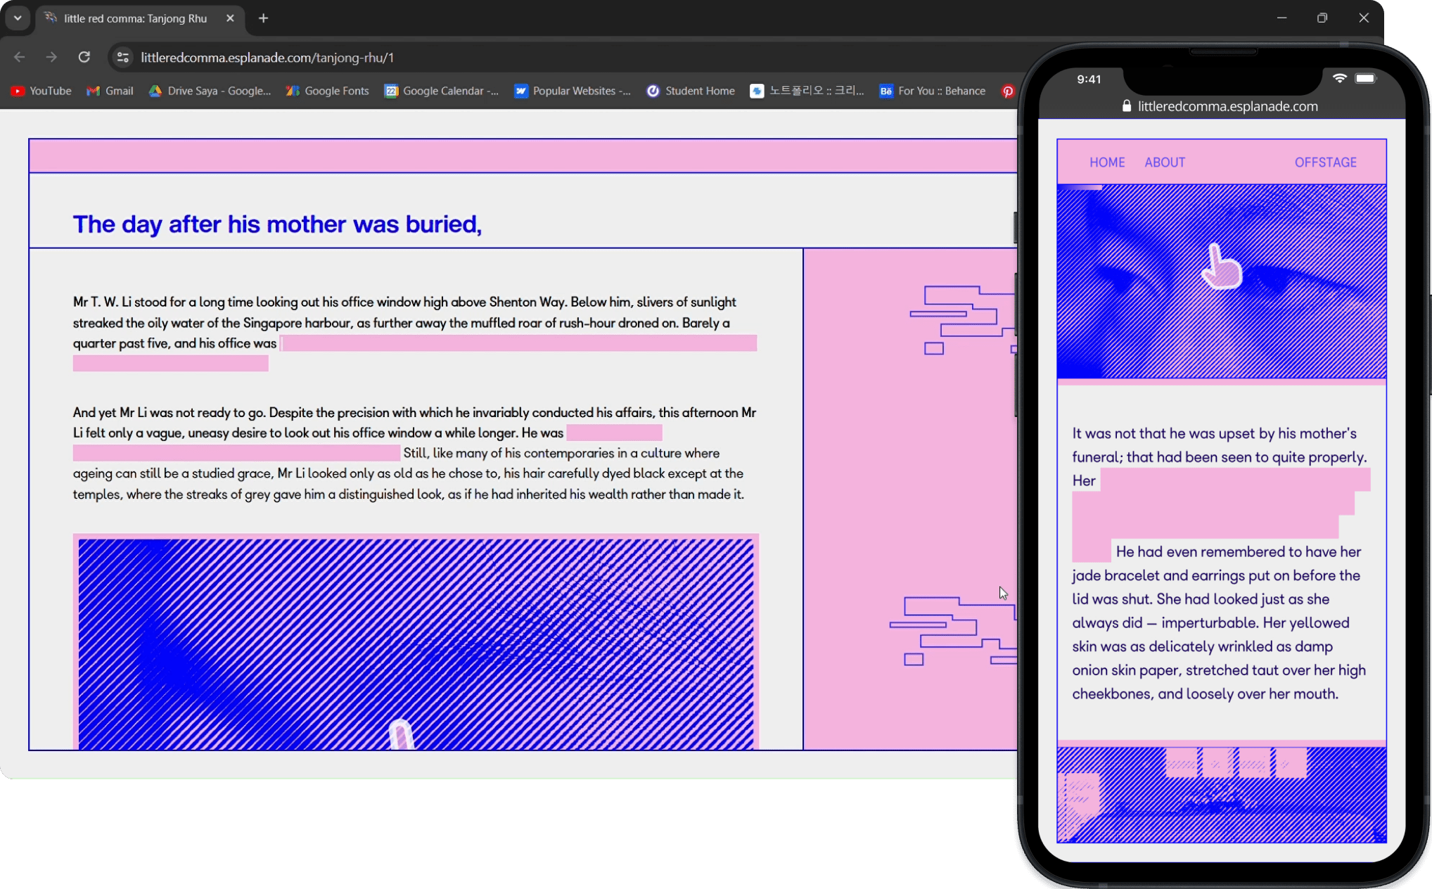Tap the blue striped image at phone bottom
This screenshot has width=1432, height=889.
pos(1222,795)
